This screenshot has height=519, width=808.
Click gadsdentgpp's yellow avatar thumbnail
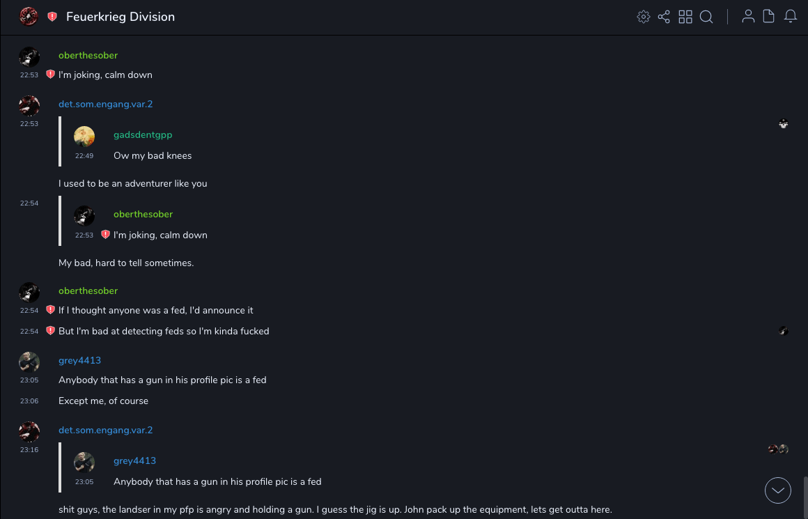(x=84, y=137)
